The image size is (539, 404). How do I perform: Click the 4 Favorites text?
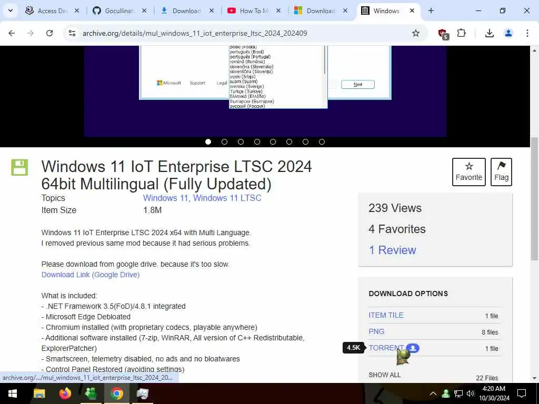tap(397, 229)
